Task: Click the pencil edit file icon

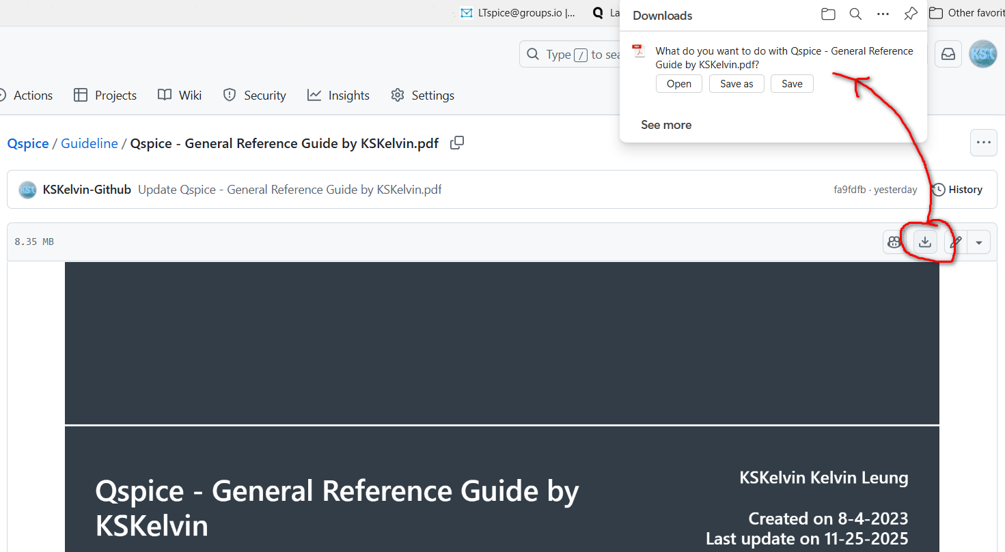Action: pos(956,242)
